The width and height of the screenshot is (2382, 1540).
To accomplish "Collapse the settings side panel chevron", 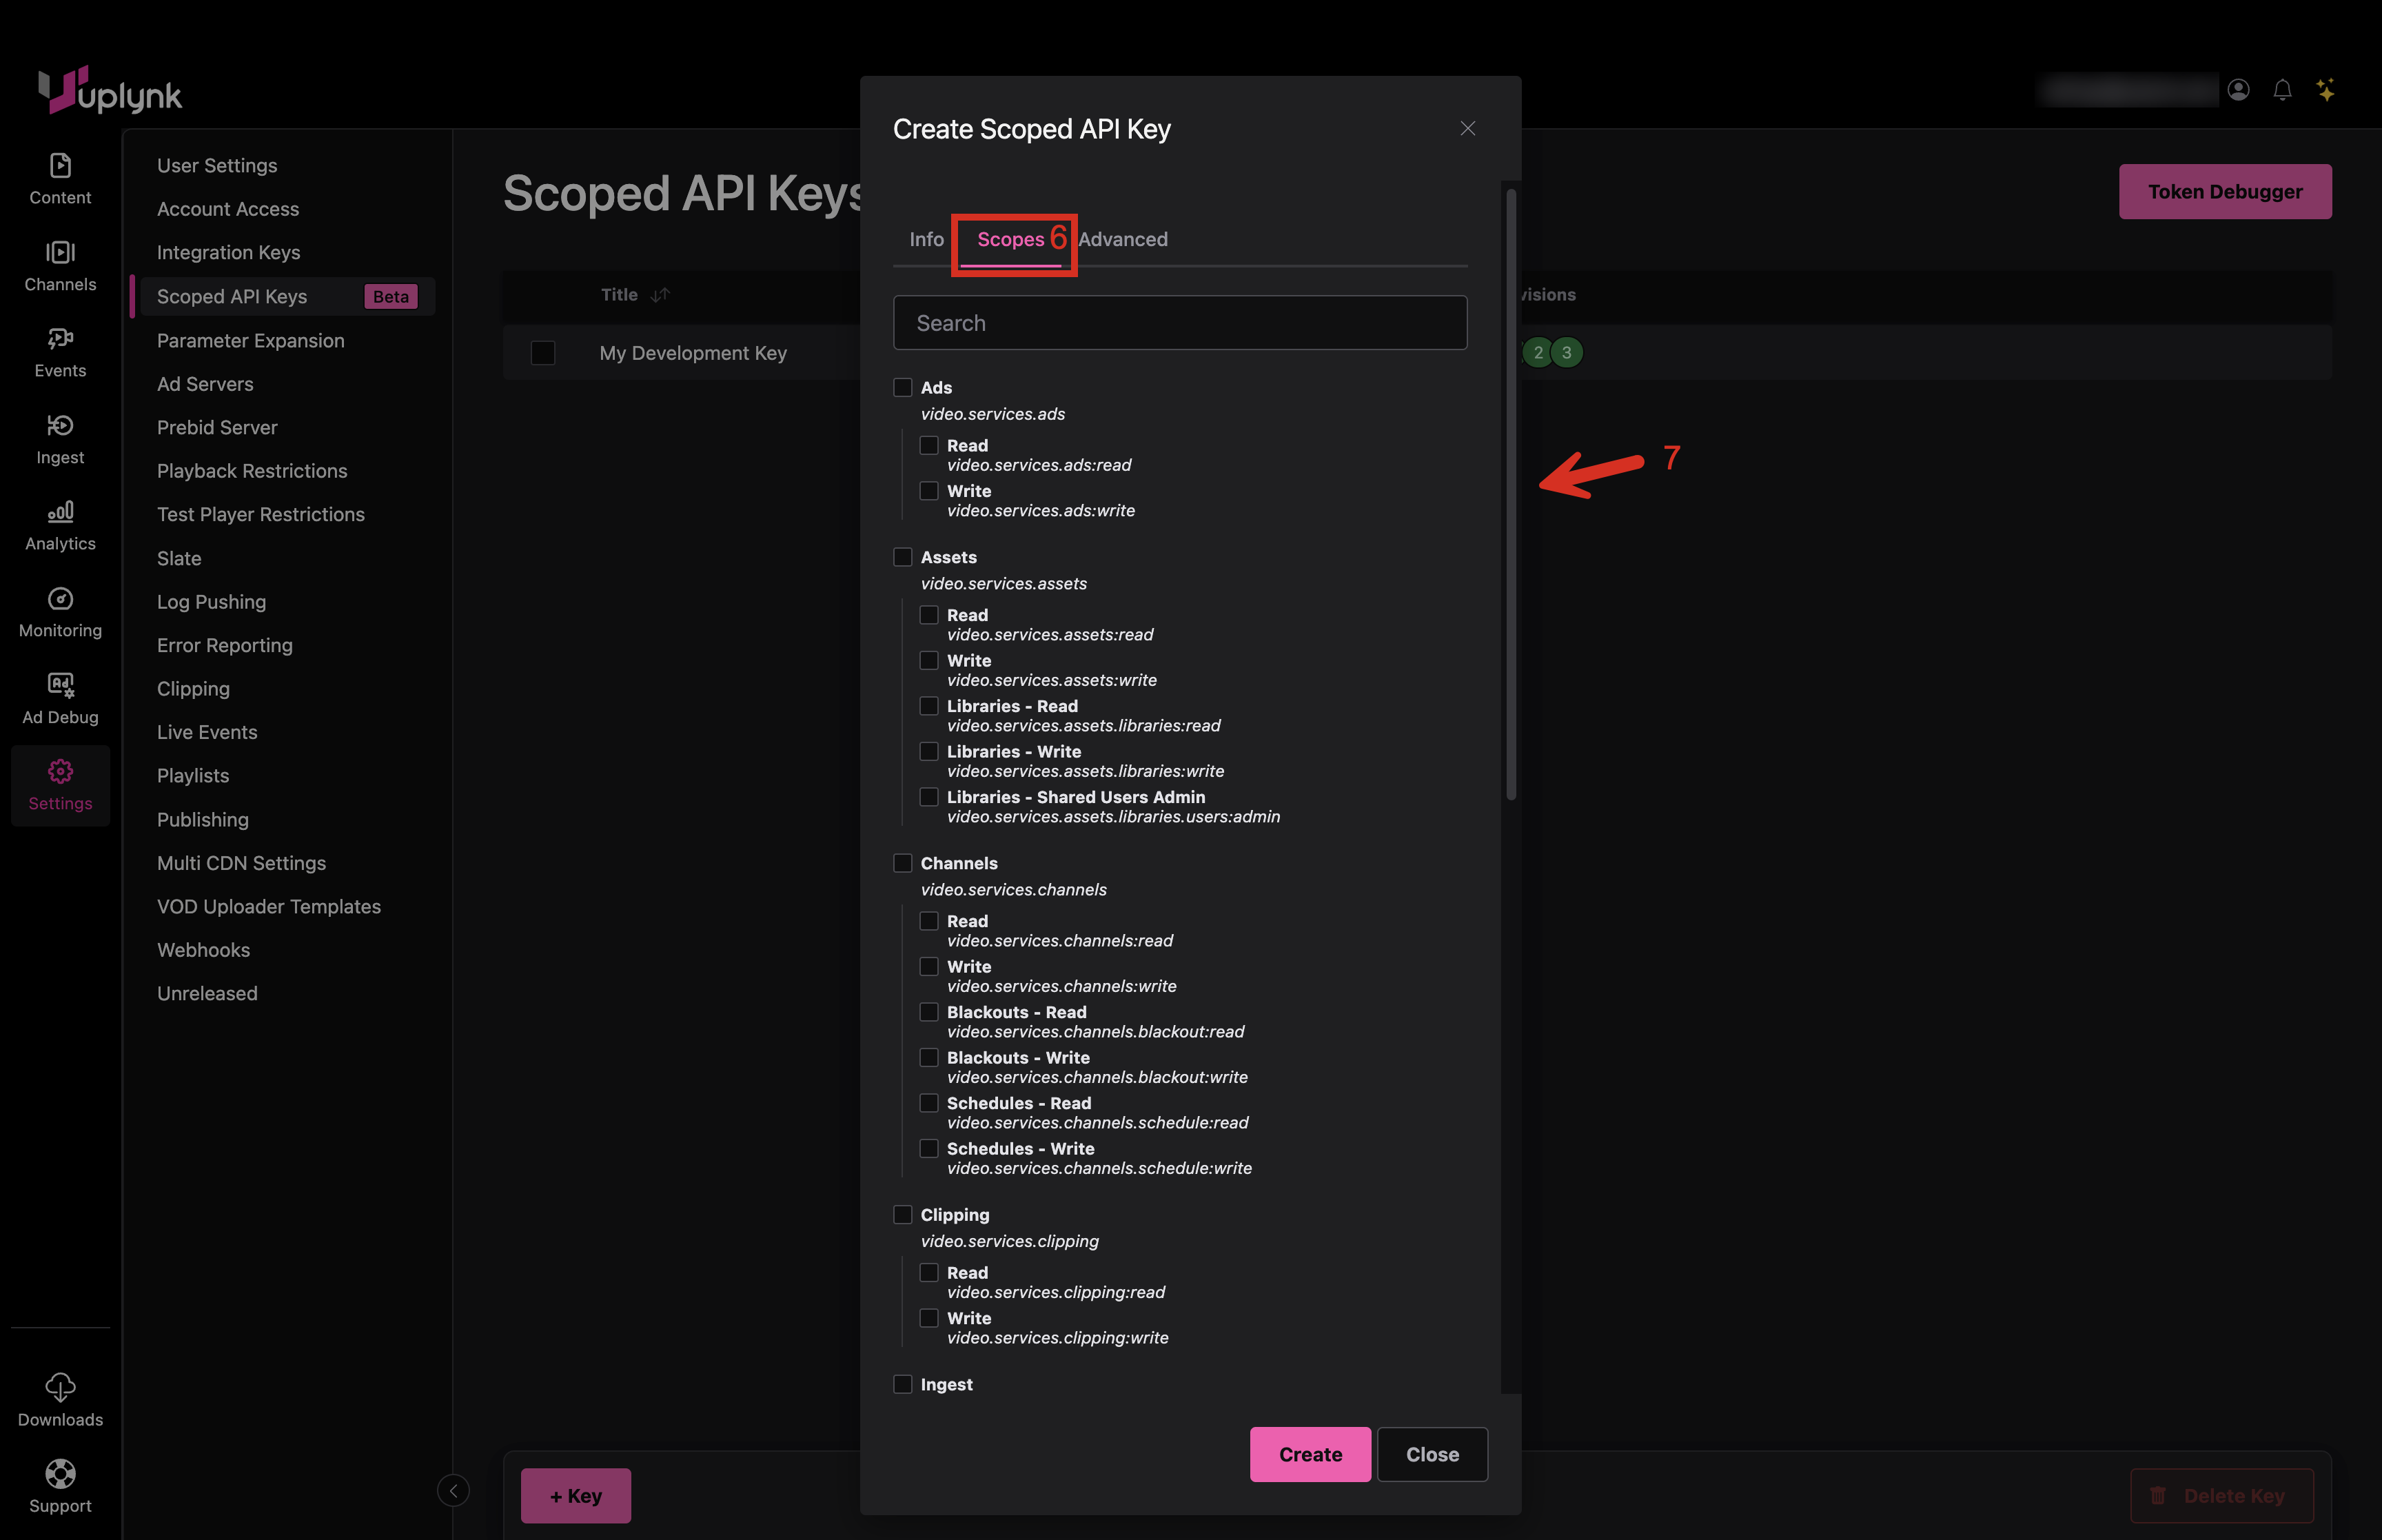I will 453,1491.
